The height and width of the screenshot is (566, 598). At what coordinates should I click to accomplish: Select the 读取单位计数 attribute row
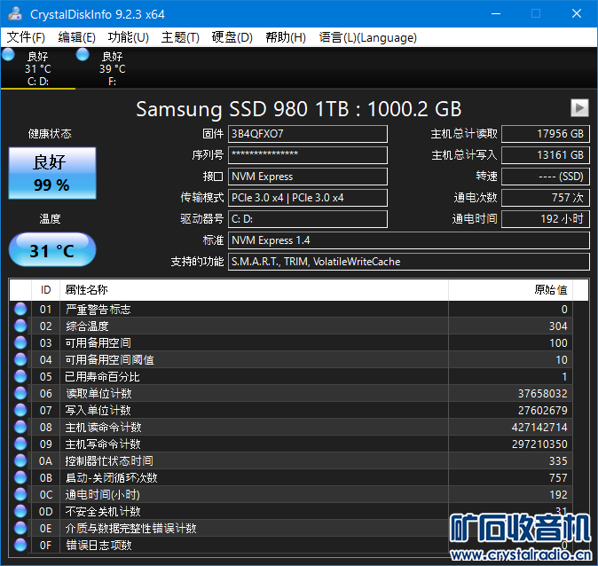coord(291,393)
